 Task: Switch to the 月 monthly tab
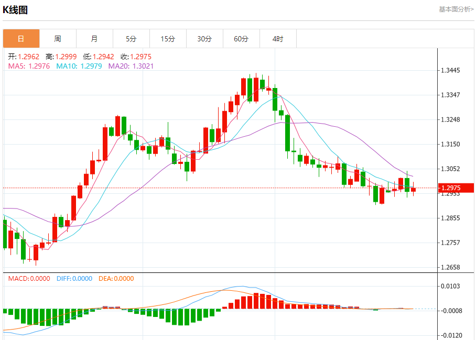[94, 39]
